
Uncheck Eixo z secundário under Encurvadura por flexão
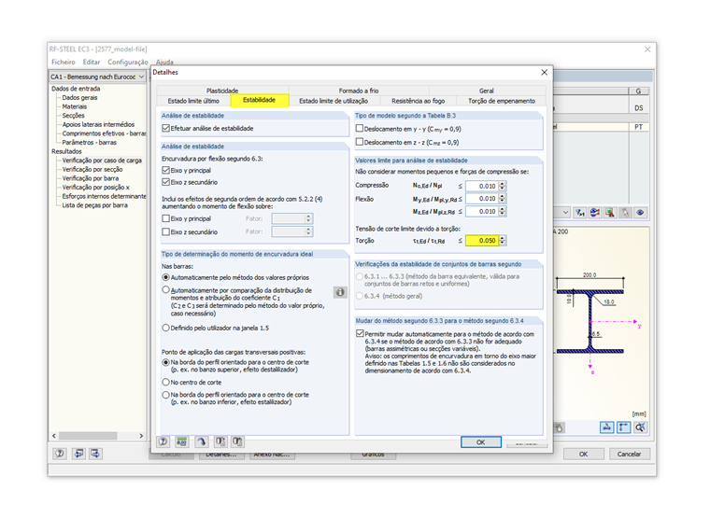point(165,182)
